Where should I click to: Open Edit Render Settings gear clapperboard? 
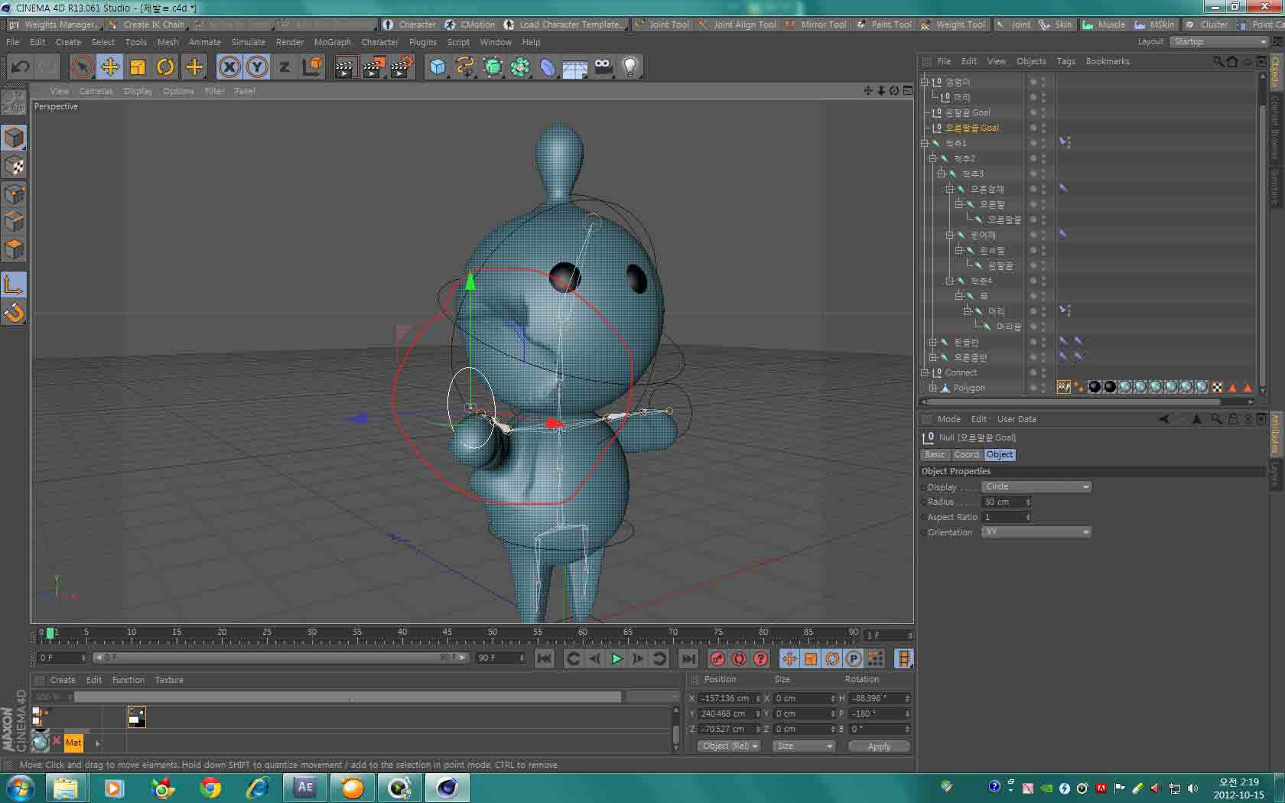[x=402, y=67]
